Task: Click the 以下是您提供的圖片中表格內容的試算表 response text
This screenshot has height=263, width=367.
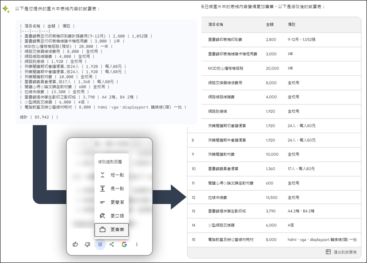Action: (58, 9)
